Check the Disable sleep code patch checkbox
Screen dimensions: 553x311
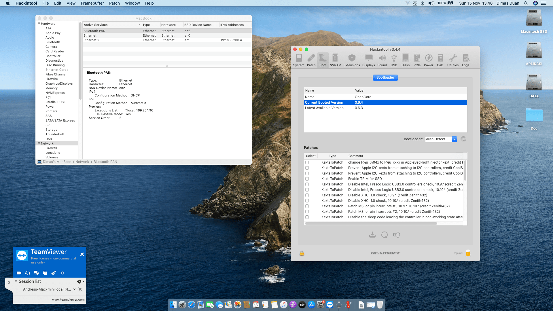(307, 217)
